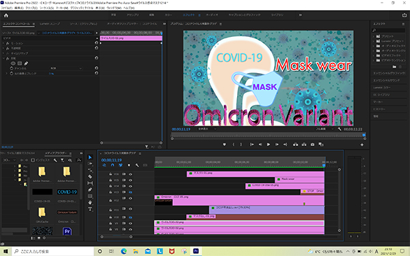Expand the Motion effect
Image resolution: width=410 pixels, height=256 pixels.
(x=3, y=43)
